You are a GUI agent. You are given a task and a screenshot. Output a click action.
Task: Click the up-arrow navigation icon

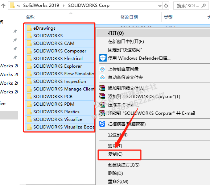point(3,6)
